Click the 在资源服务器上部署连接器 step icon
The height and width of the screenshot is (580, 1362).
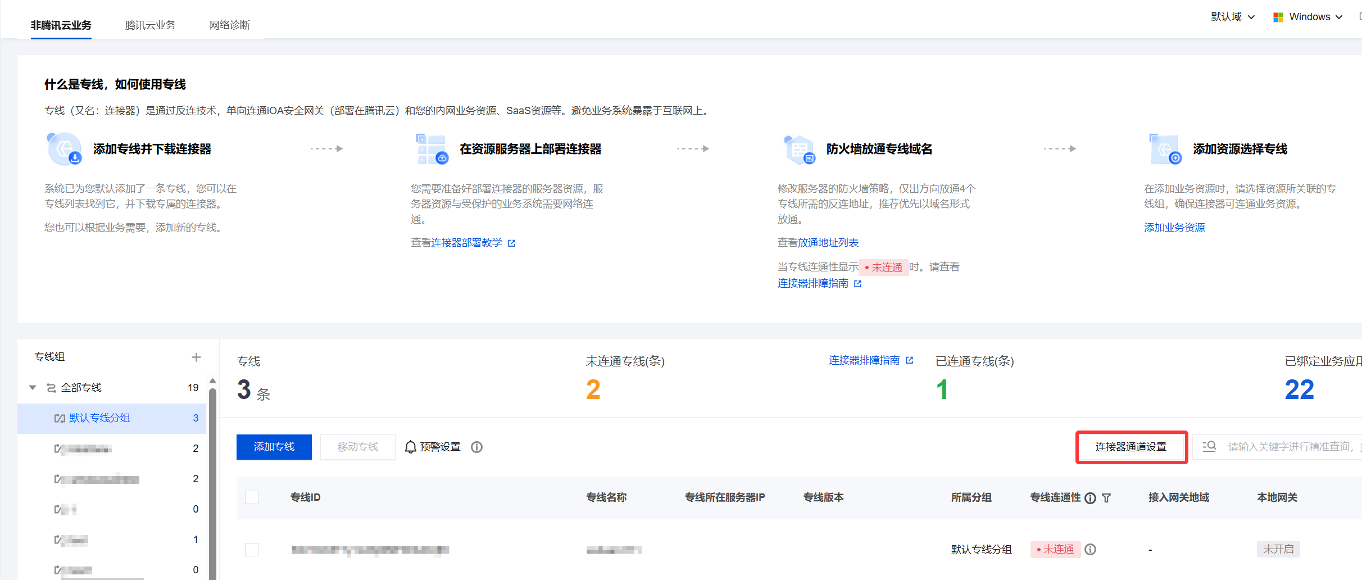tap(432, 149)
